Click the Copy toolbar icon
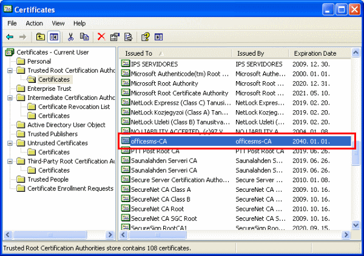 84,37
